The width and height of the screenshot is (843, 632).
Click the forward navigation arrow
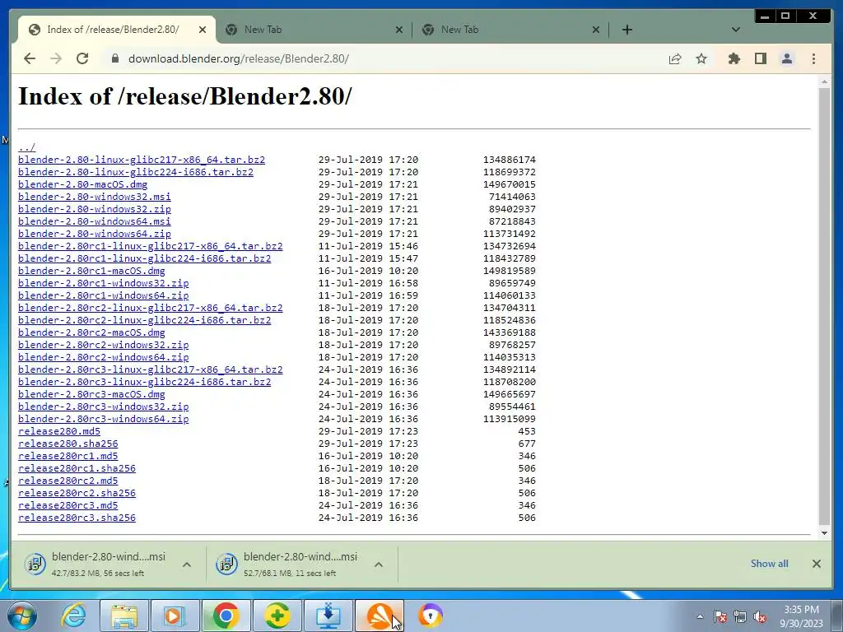pyautogui.click(x=56, y=58)
